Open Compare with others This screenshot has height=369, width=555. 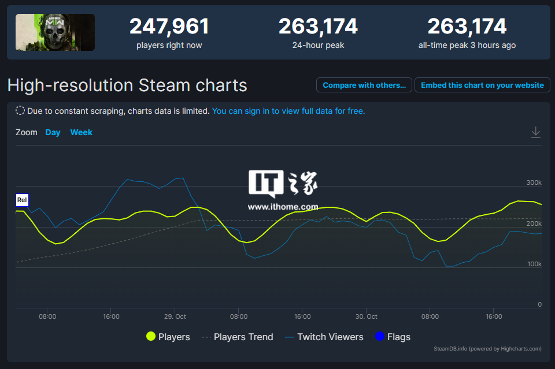(x=364, y=85)
